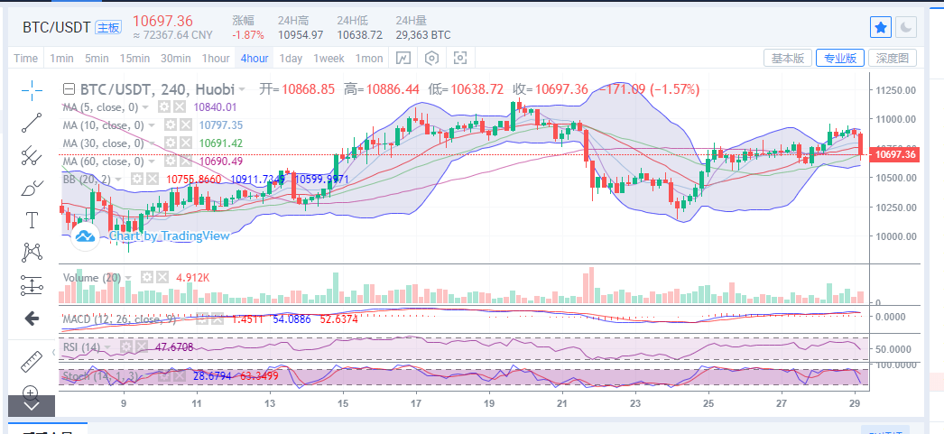Toggle night mode moon button
The width and height of the screenshot is (944, 434).
click(x=906, y=27)
